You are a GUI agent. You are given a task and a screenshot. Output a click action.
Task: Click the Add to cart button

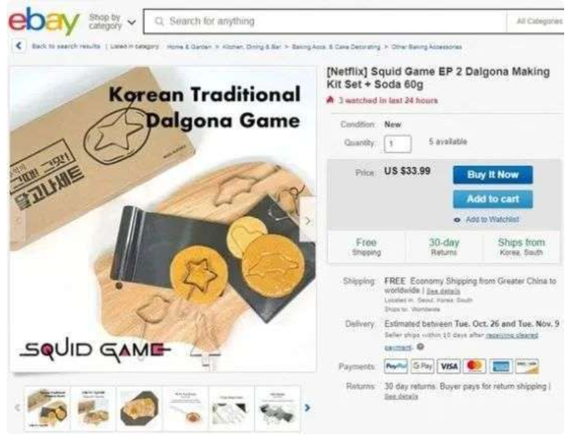(493, 199)
